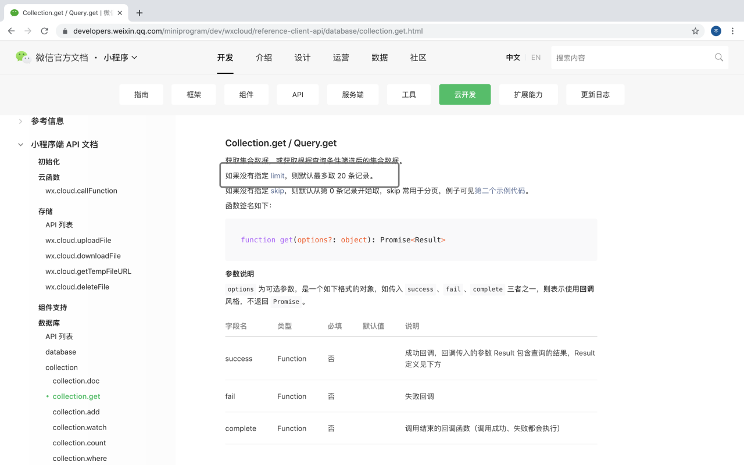
Task: Open a new browser tab with the plus icon
Action: coord(138,12)
